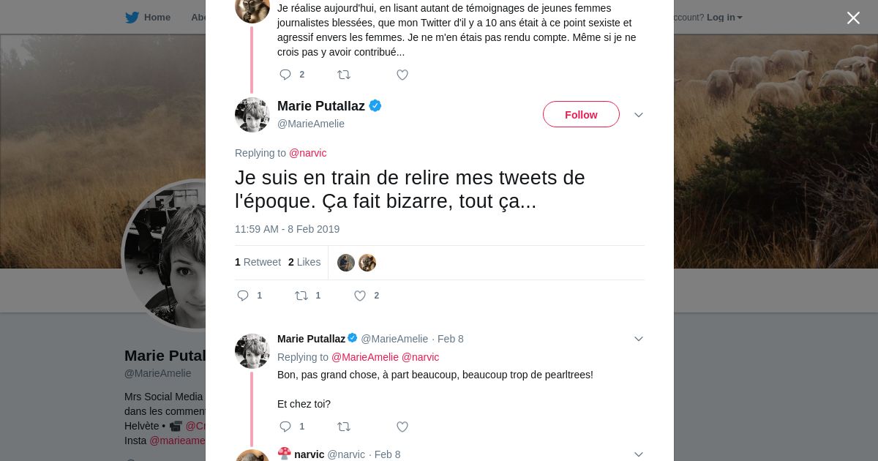Retweet the pearltrees reply tweet
Image resolution: width=878 pixels, height=461 pixels.
tap(344, 427)
